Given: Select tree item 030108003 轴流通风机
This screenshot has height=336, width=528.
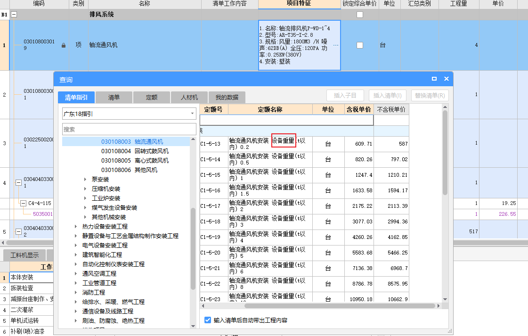Looking at the screenshot, I should (132, 141).
